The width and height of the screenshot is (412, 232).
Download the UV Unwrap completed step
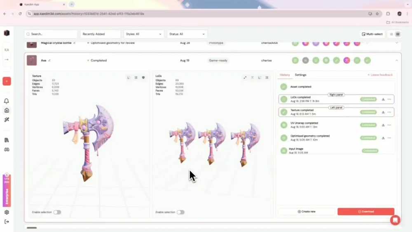pyautogui.click(x=383, y=125)
